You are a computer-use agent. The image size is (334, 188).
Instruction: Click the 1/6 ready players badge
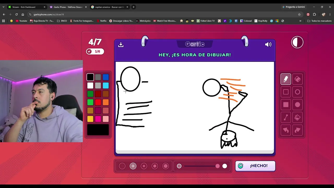coord(95,51)
